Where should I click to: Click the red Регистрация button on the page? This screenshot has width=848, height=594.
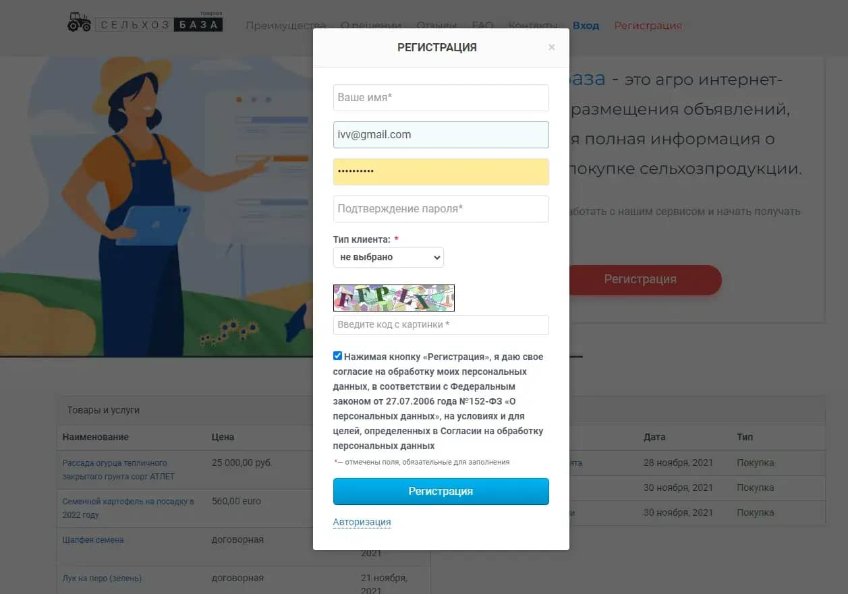(640, 279)
